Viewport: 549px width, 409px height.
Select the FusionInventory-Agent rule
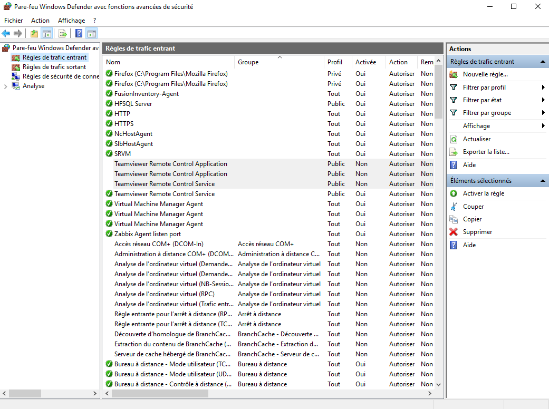coord(147,94)
